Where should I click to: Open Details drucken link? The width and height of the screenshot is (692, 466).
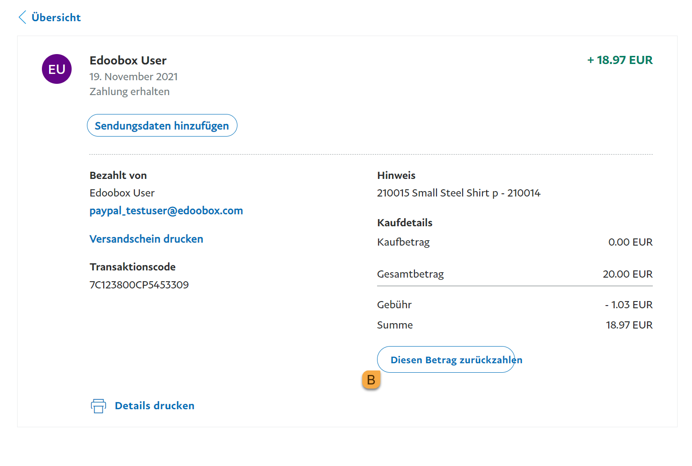(155, 406)
